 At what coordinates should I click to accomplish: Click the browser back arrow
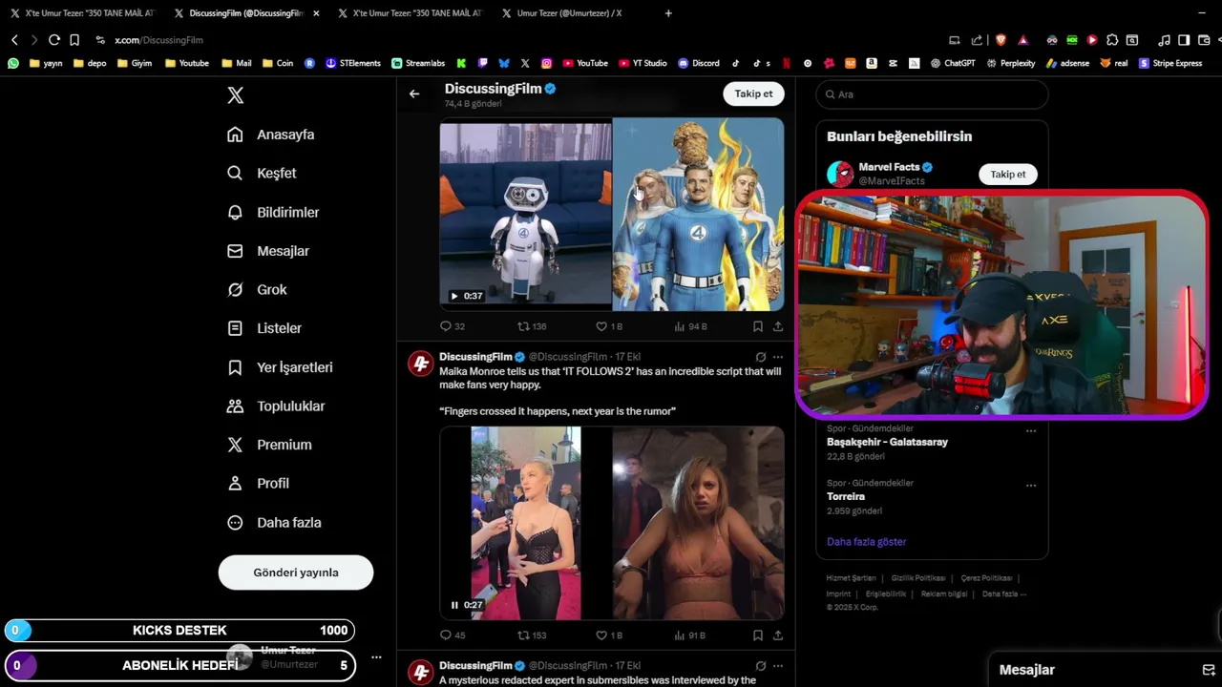[14, 40]
